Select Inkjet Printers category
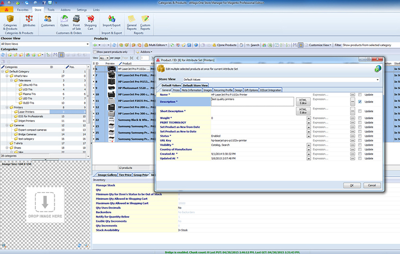This screenshot has height=254, width=400. (27, 121)
